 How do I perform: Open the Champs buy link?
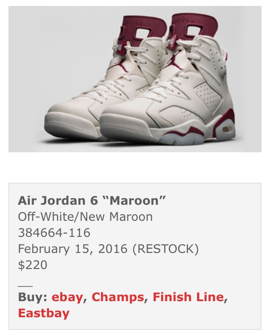coord(118,297)
